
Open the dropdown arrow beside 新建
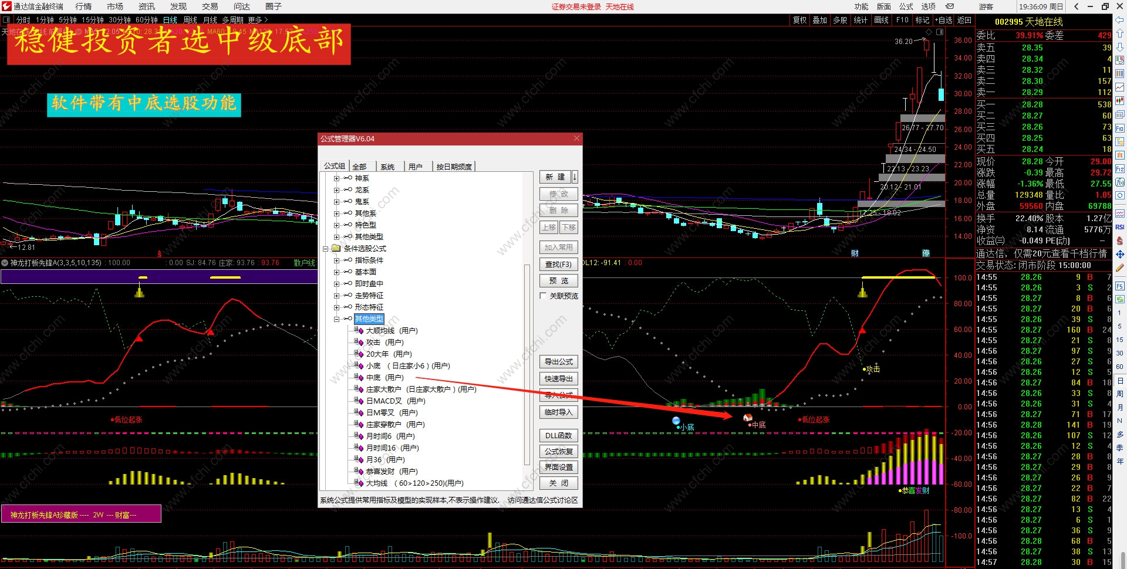pyautogui.click(x=575, y=177)
